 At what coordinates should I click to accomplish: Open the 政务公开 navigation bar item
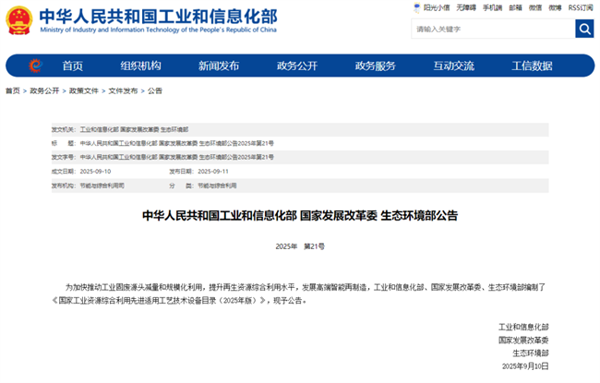[x=297, y=66]
